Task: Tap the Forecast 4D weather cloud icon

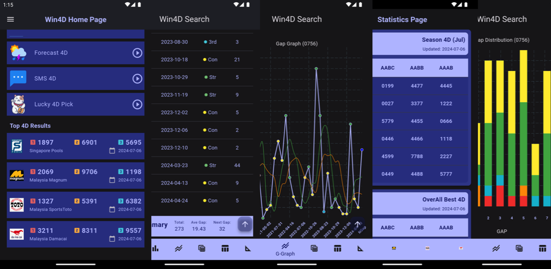Action: pyautogui.click(x=18, y=53)
